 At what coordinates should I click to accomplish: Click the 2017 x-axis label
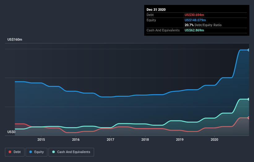click(110, 140)
